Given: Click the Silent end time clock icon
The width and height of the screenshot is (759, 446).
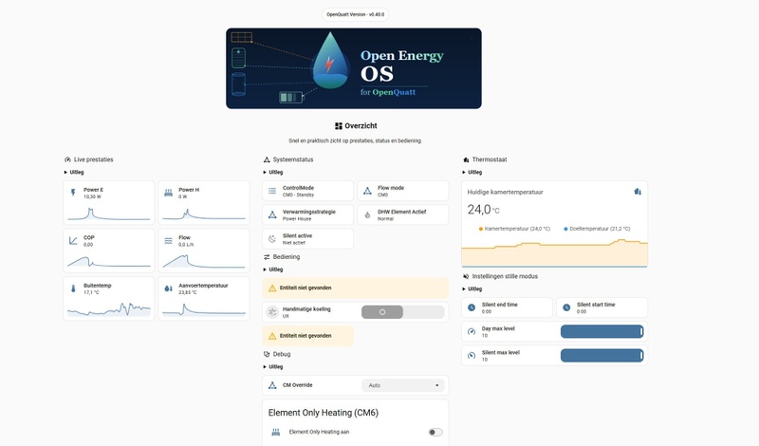Looking at the screenshot, I should pos(472,307).
